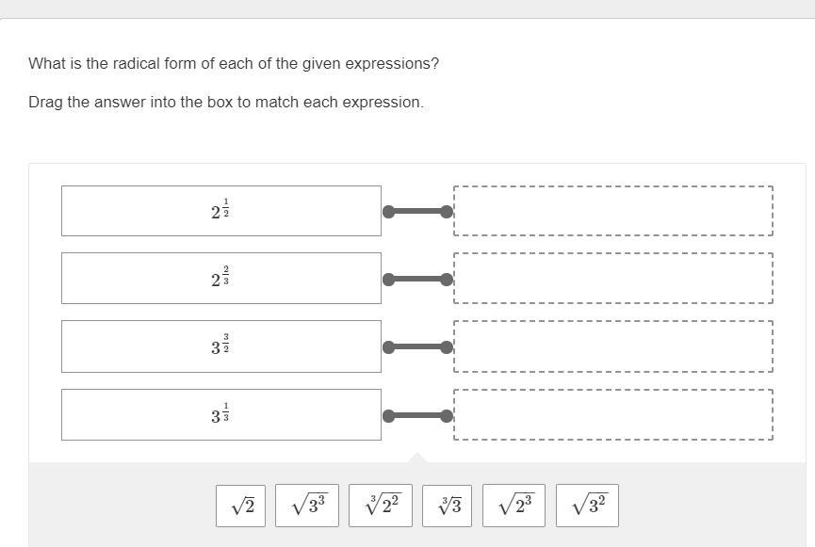Select the cube root of 3 tile

448,506
